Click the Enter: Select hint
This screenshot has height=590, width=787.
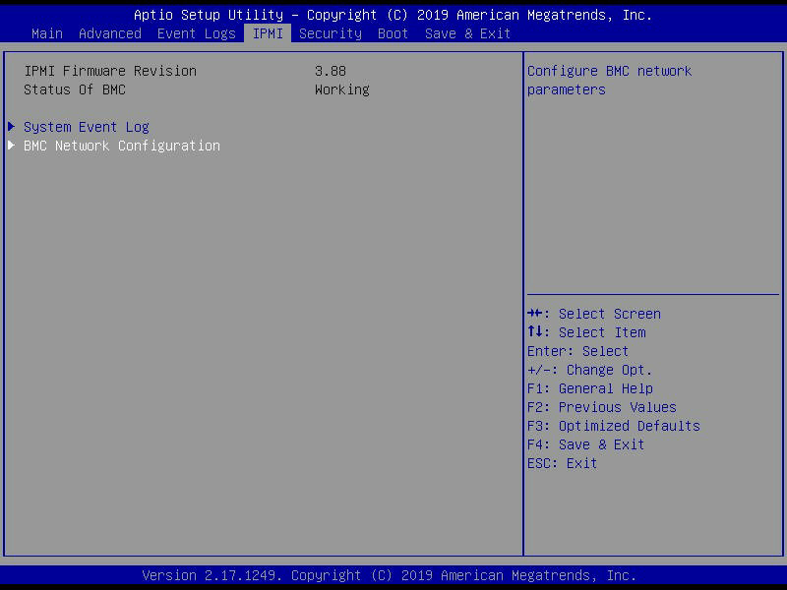pyautogui.click(x=577, y=351)
